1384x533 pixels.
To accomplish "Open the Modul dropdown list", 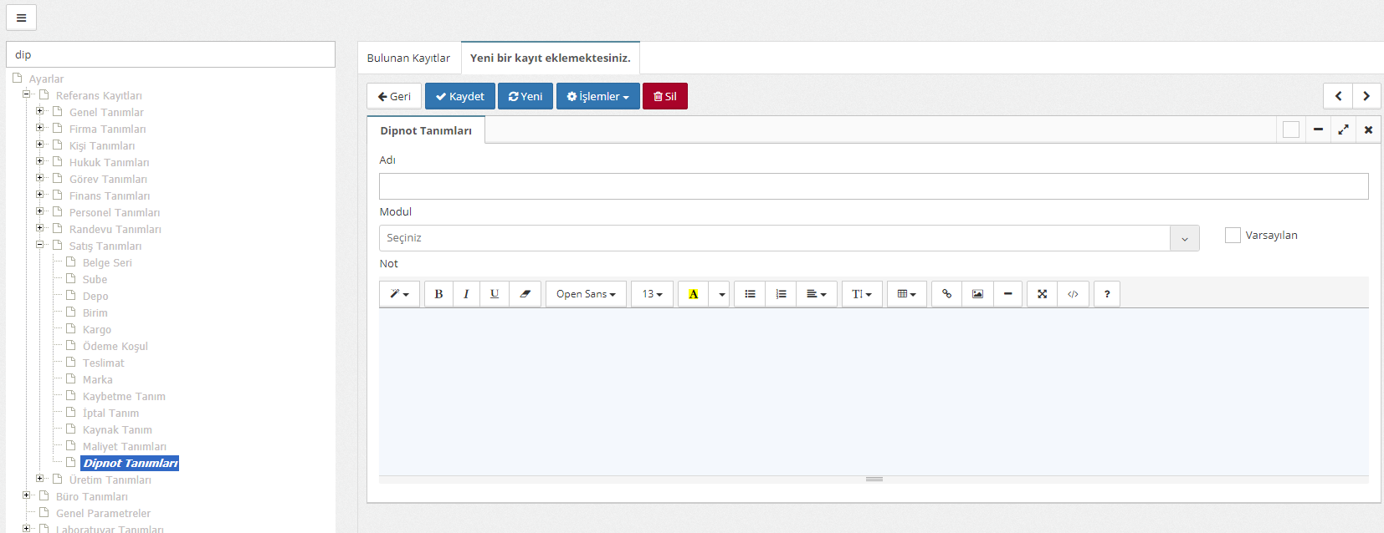I will pos(1184,238).
